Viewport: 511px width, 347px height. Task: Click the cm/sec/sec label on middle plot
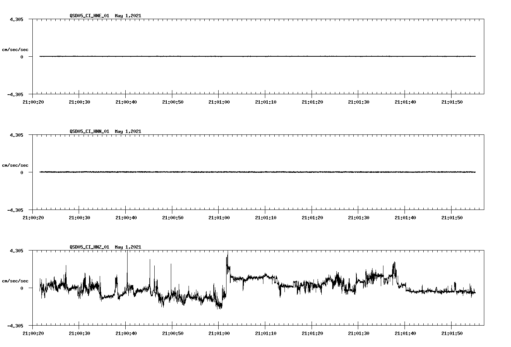(15, 165)
